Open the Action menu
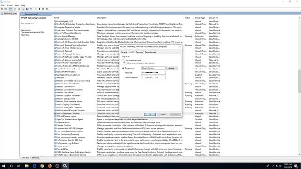 [x=9, y=5]
